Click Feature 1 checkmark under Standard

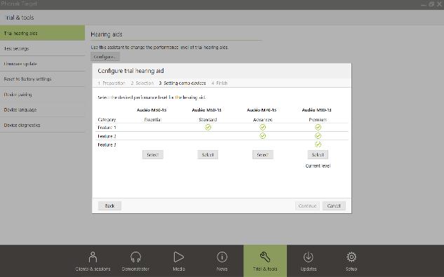[208, 127]
